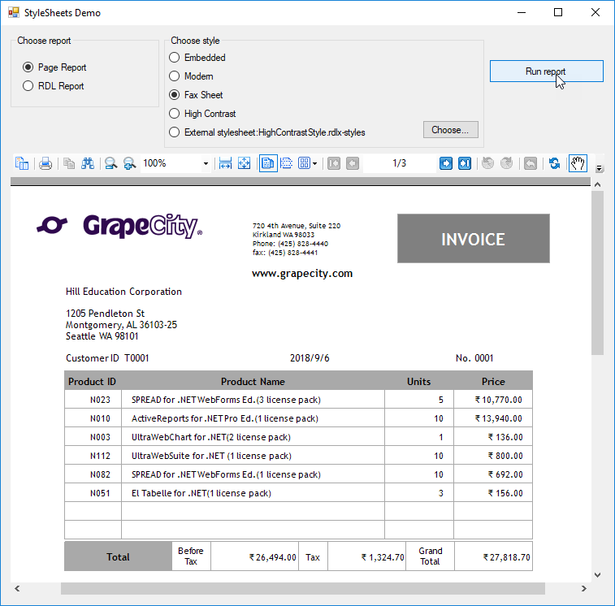Choose the High Contrast style option
The height and width of the screenshot is (606, 615).
tap(174, 114)
